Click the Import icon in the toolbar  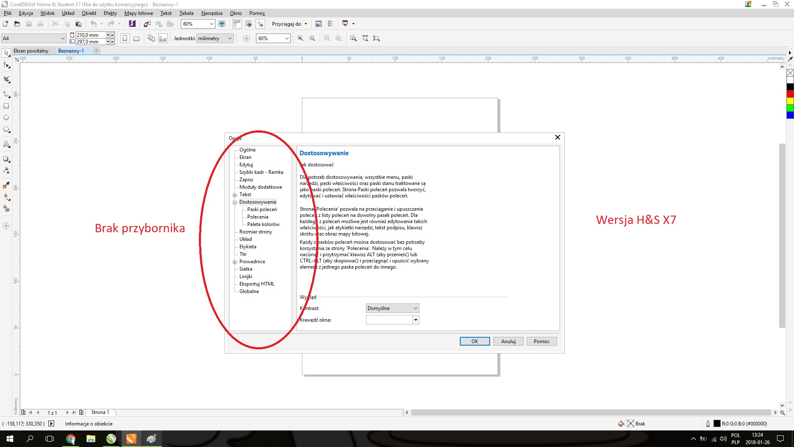(x=147, y=24)
